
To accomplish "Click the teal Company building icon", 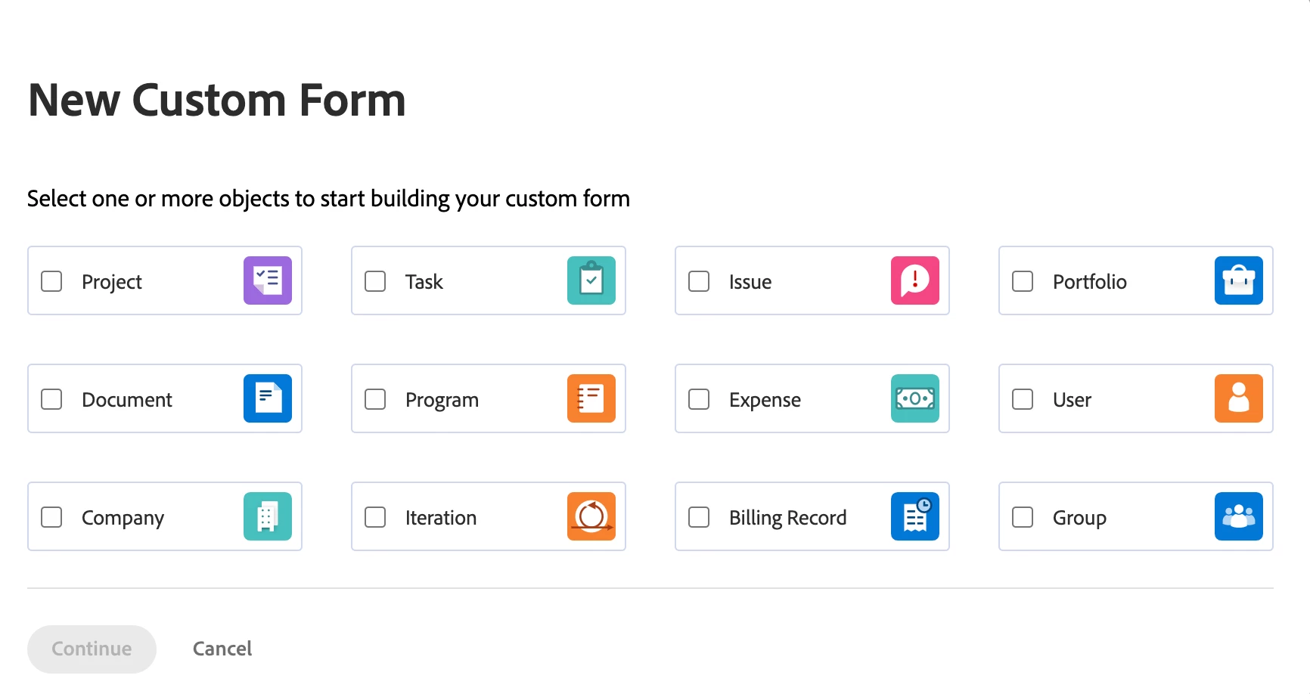I will (268, 516).
